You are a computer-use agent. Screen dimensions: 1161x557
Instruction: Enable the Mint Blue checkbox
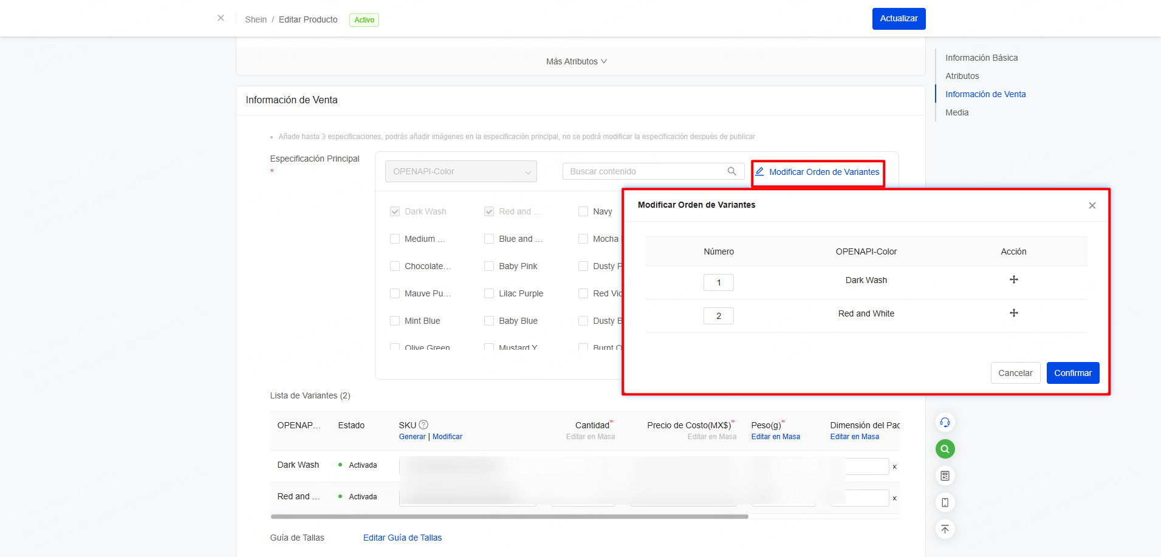pos(395,321)
